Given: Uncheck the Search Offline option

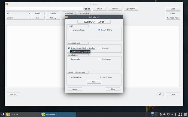Looking at the screenshot, I should 99,30.
